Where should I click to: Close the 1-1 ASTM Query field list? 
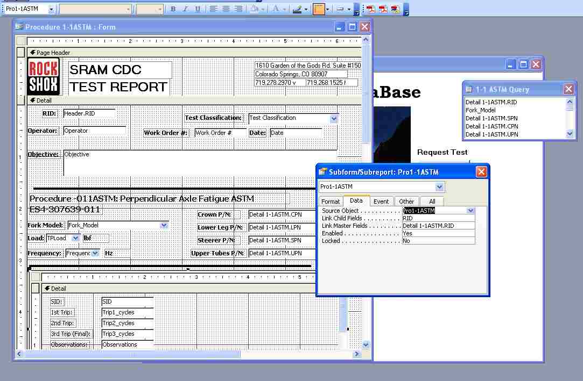click(x=568, y=89)
